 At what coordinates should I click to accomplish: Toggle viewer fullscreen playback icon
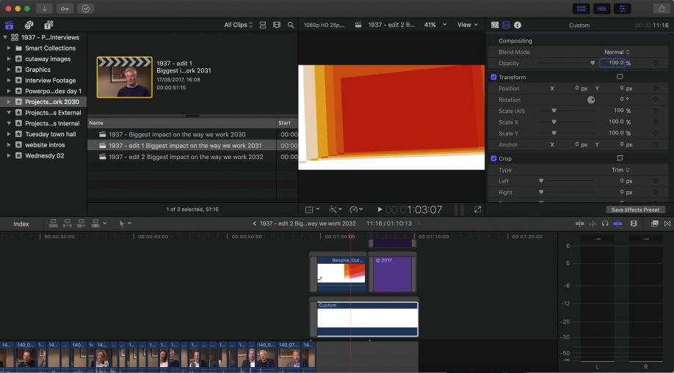click(477, 210)
